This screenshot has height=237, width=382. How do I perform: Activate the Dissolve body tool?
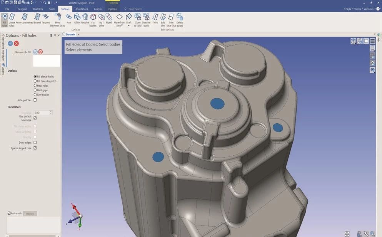(x=146, y=20)
